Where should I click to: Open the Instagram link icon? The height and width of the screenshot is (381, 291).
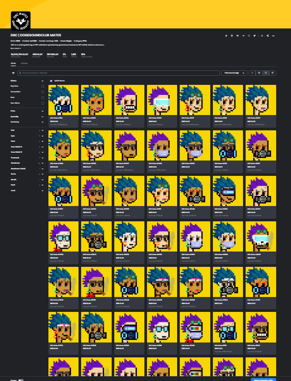[x=249, y=36]
